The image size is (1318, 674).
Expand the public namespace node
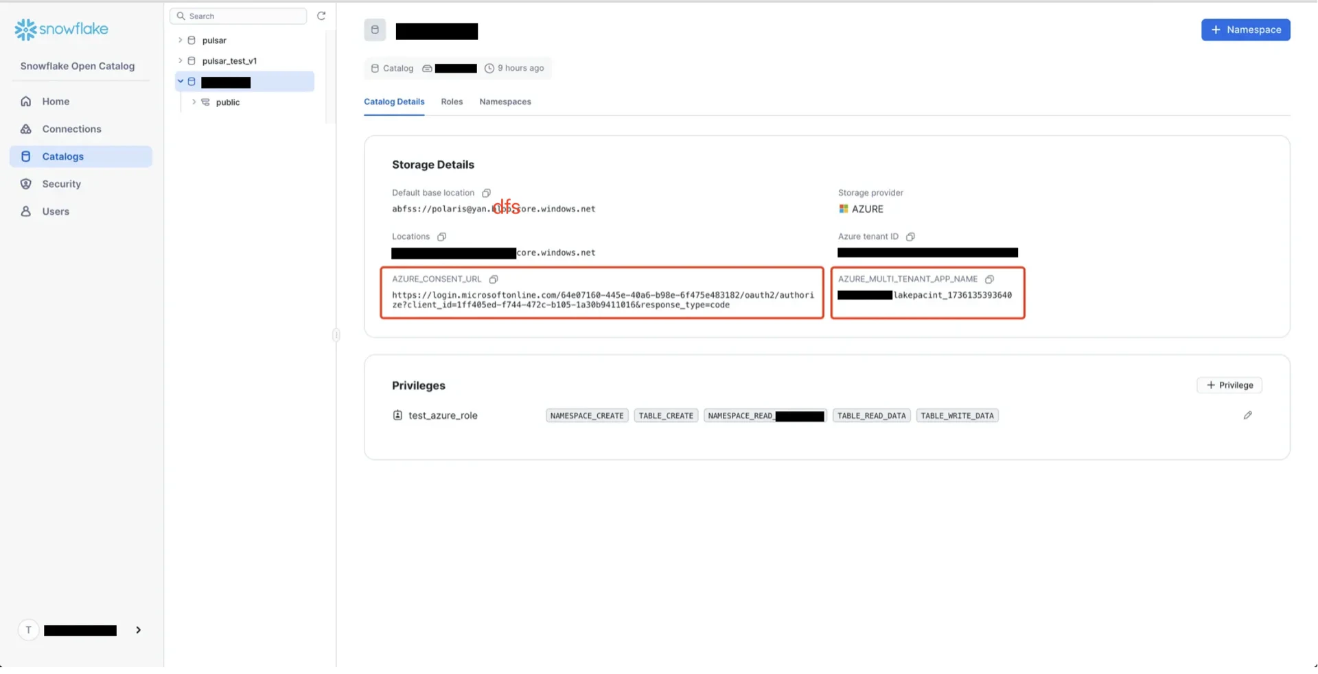pyautogui.click(x=194, y=102)
